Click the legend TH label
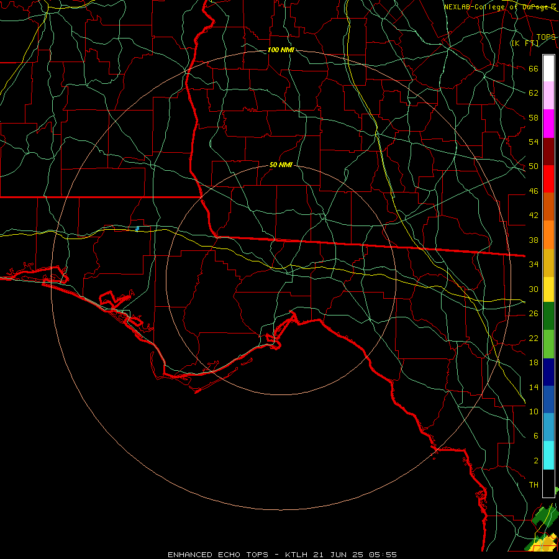 [534, 485]
